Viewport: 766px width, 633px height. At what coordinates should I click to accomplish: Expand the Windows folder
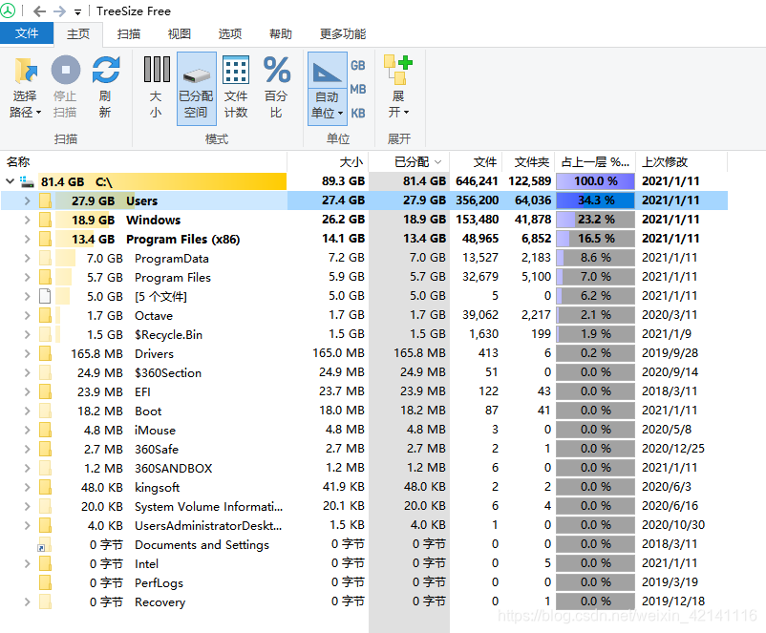coord(28,220)
